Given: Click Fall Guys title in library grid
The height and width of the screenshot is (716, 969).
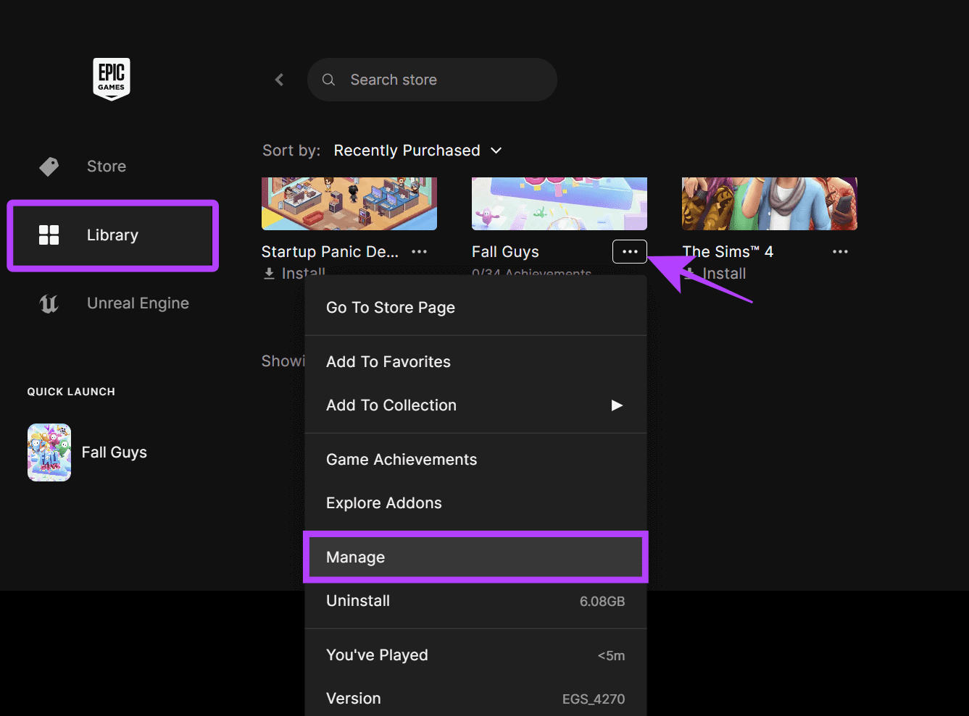Looking at the screenshot, I should tap(505, 252).
